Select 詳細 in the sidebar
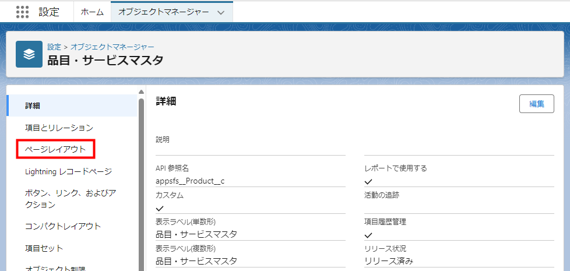Screen dimensions: 570x271 [33, 105]
